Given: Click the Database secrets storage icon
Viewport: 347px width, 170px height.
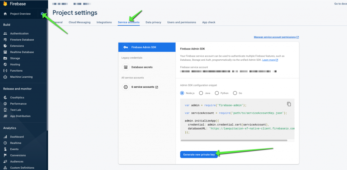Looking at the screenshot, I should tap(126, 67).
